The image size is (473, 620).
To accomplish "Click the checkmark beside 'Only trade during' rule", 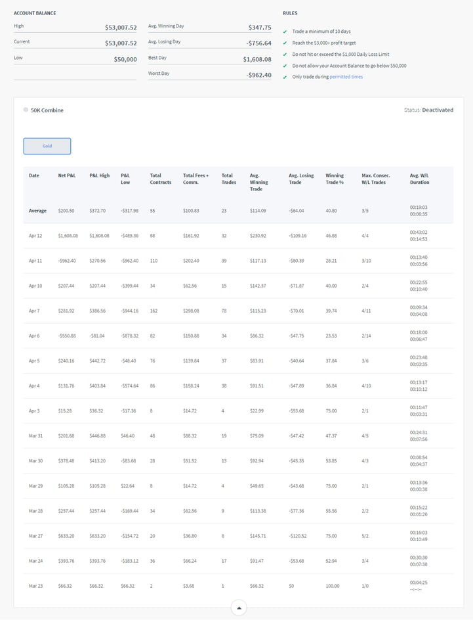I will tap(285, 77).
